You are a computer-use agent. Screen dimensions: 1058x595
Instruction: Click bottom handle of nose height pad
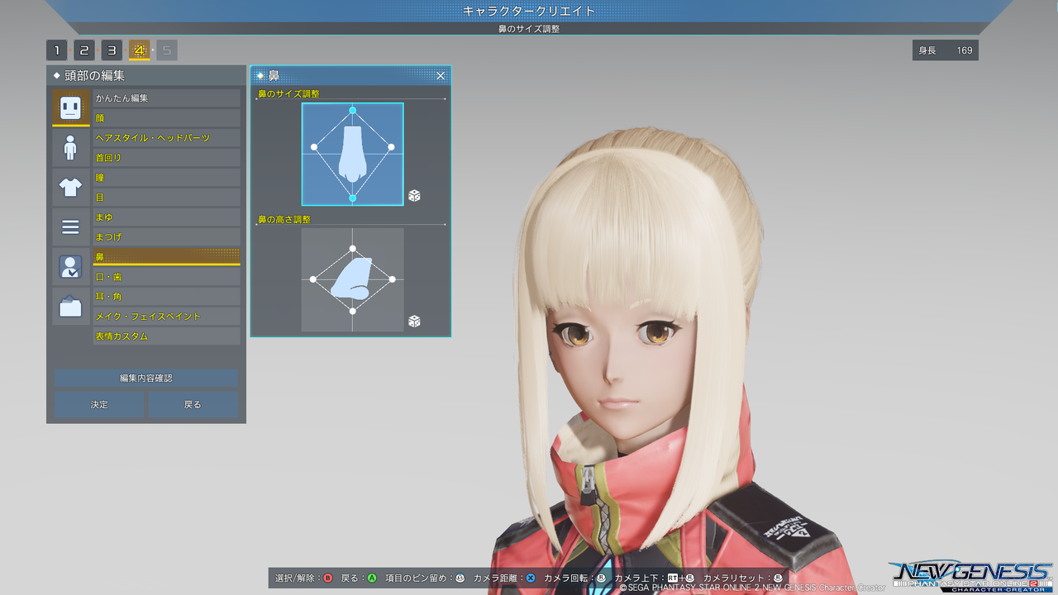[353, 311]
